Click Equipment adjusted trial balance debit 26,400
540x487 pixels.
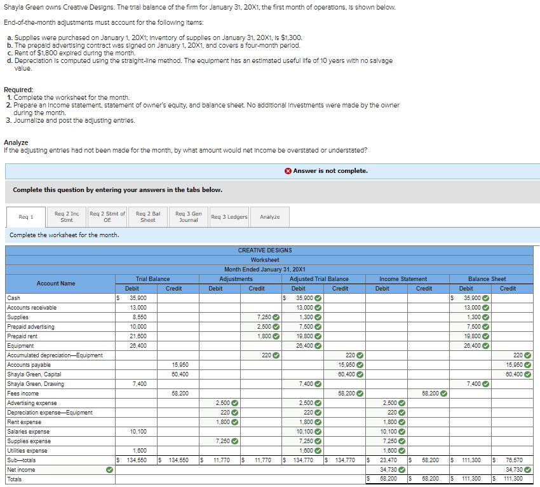point(302,346)
